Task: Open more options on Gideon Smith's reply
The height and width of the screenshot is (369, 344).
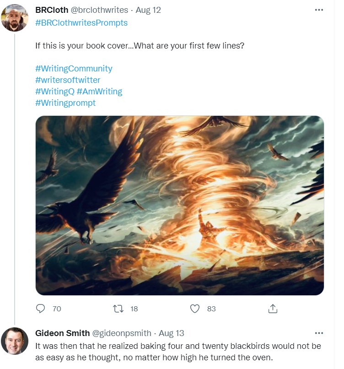Action: 319,333
